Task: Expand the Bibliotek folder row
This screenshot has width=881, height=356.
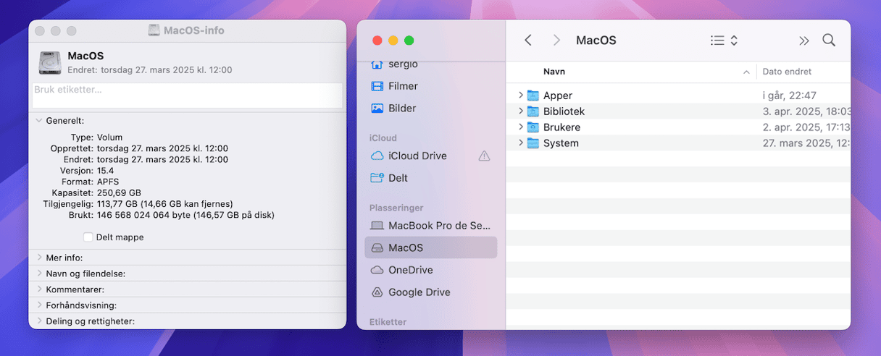Action: (x=520, y=111)
